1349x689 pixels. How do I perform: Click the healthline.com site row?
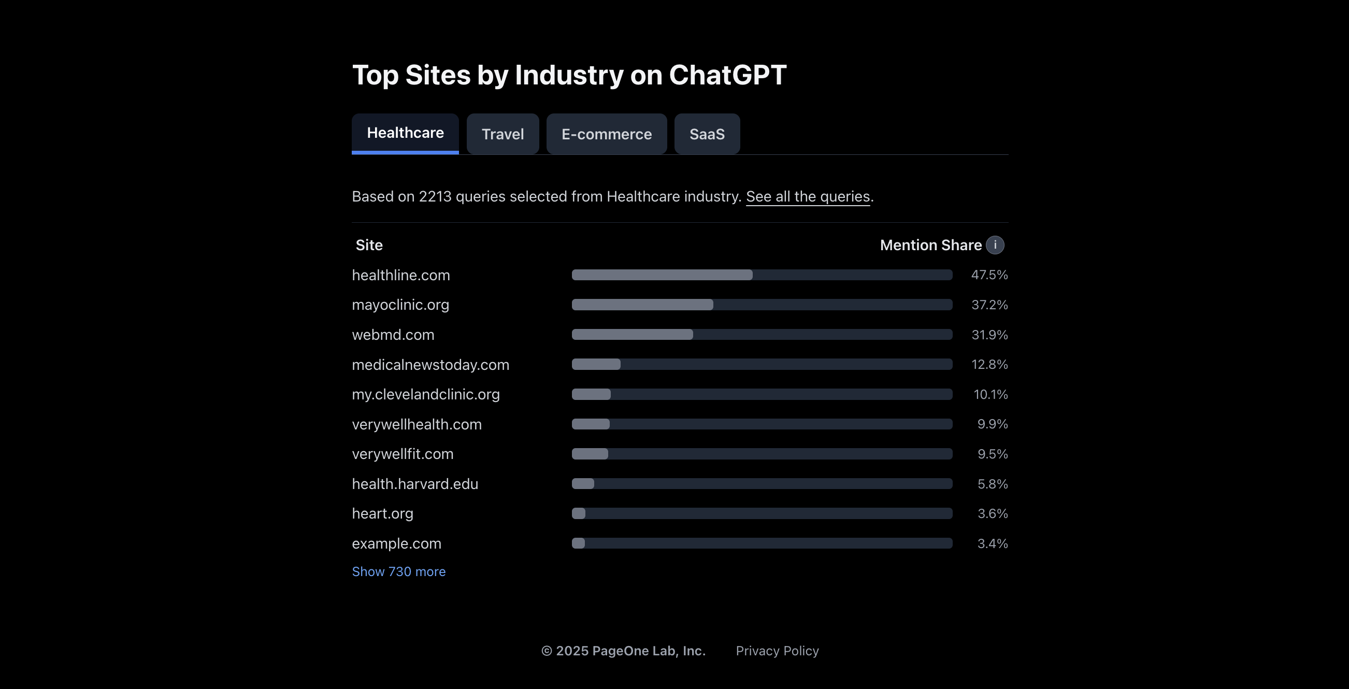(x=400, y=275)
